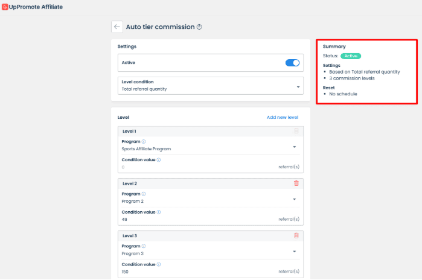
Task: Click info icon next to Level 1 Program
Action: click(144, 142)
